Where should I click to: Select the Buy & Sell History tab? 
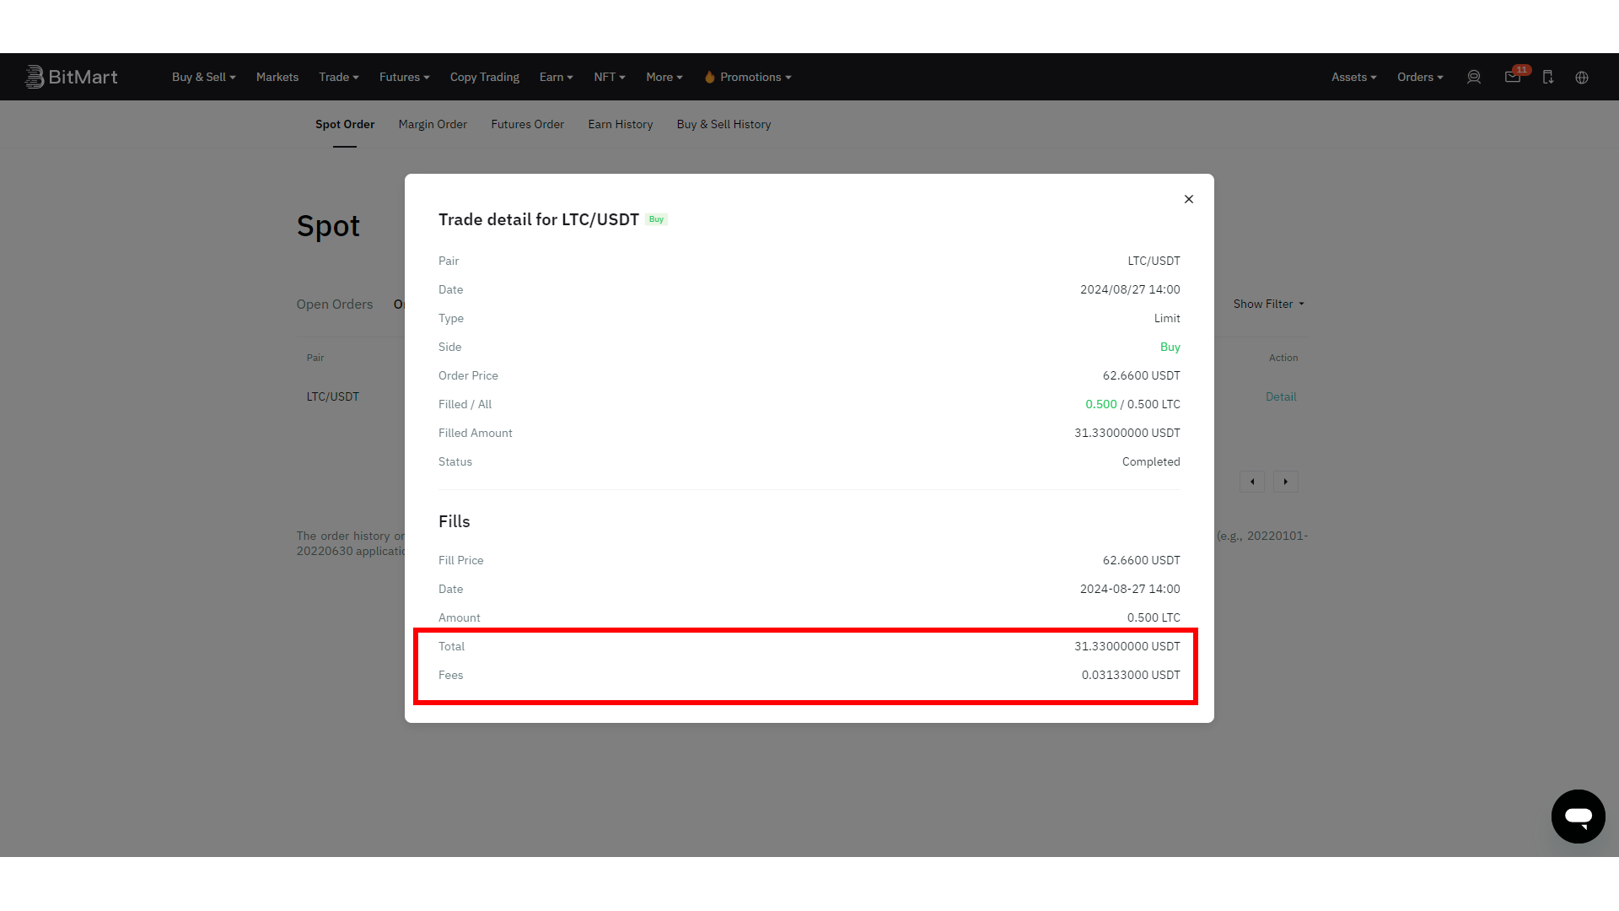tap(723, 123)
